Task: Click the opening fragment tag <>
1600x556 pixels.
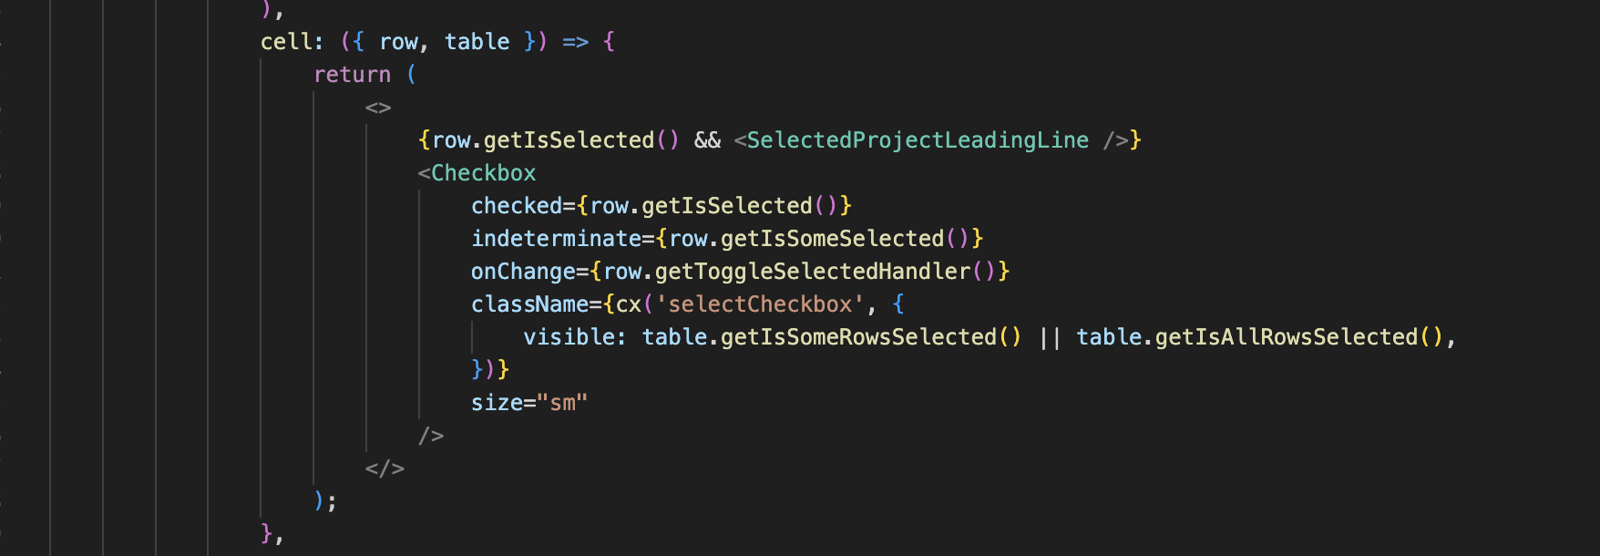Action: click(x=378, y=108)
